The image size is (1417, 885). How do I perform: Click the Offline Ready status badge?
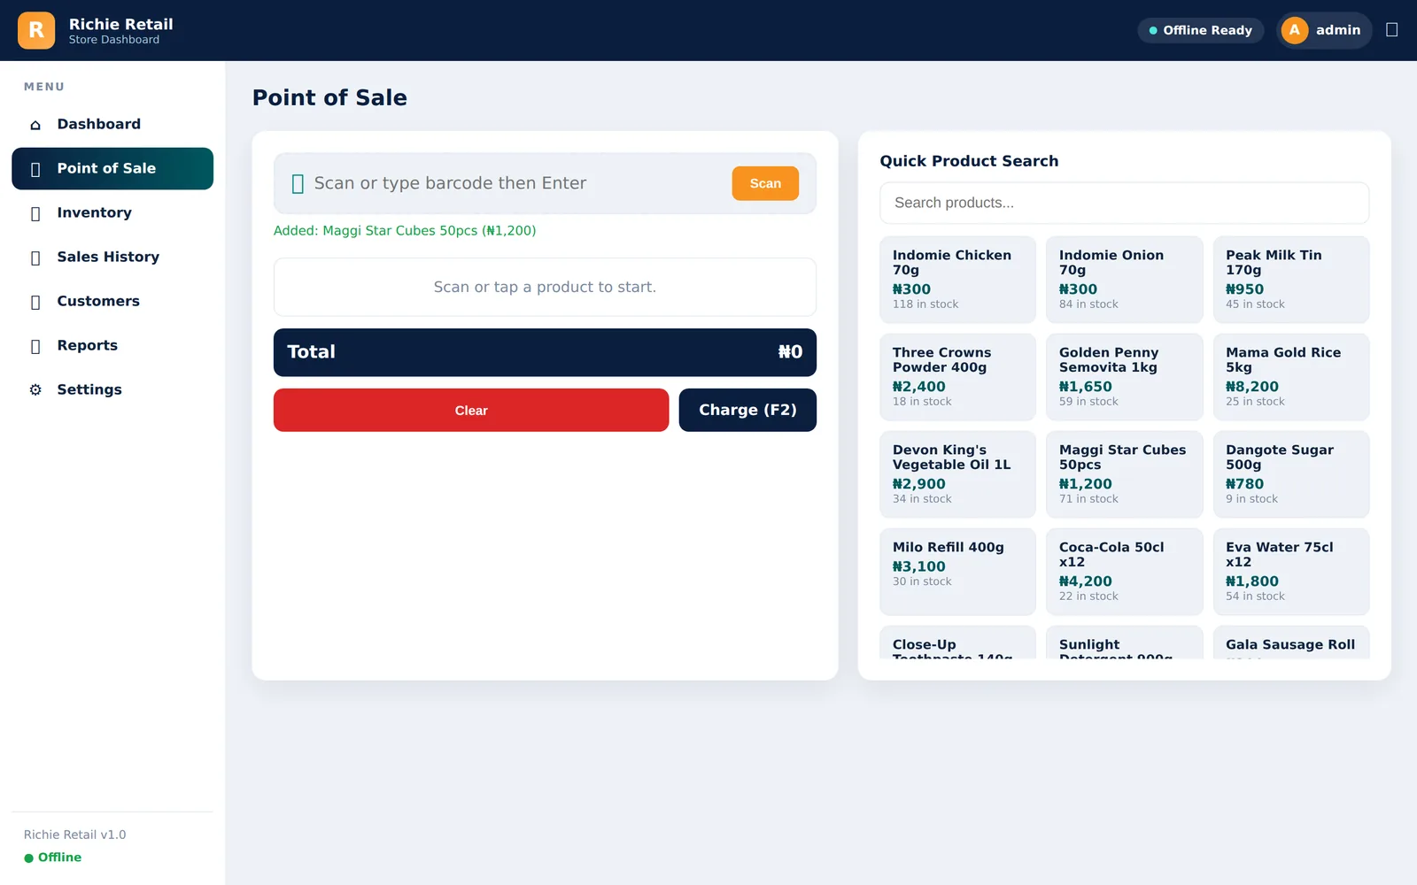(x=1200, y=30)
